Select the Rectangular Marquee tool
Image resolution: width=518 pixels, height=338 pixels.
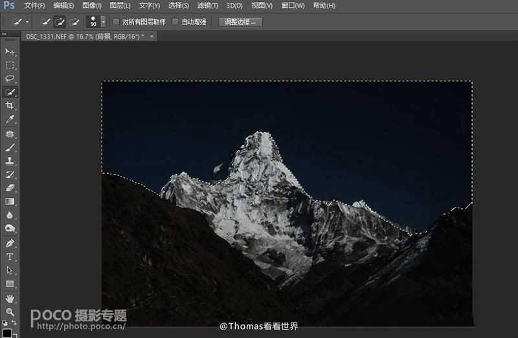(x=10, y=65)
